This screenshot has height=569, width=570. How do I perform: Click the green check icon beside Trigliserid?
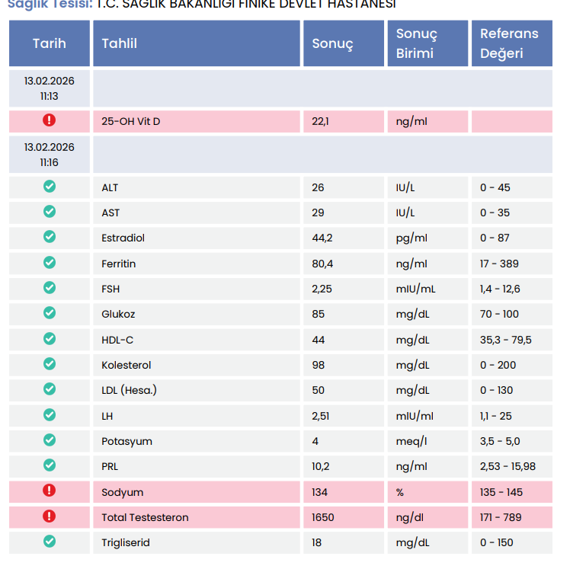click(x=50, y=542)
